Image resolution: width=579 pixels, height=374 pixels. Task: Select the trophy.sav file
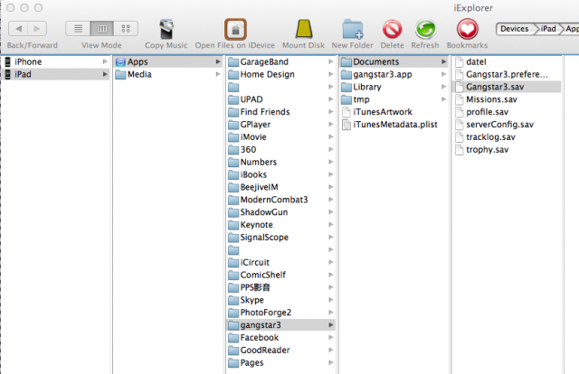coord(507,149)
